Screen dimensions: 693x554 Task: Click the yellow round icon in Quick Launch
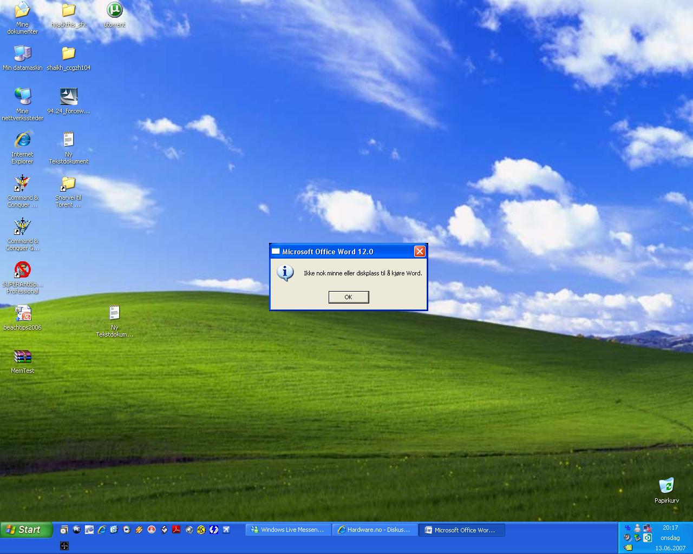pos(201,530)
